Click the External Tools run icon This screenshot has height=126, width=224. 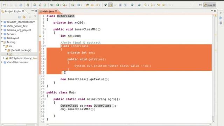[x=64, y=5]
